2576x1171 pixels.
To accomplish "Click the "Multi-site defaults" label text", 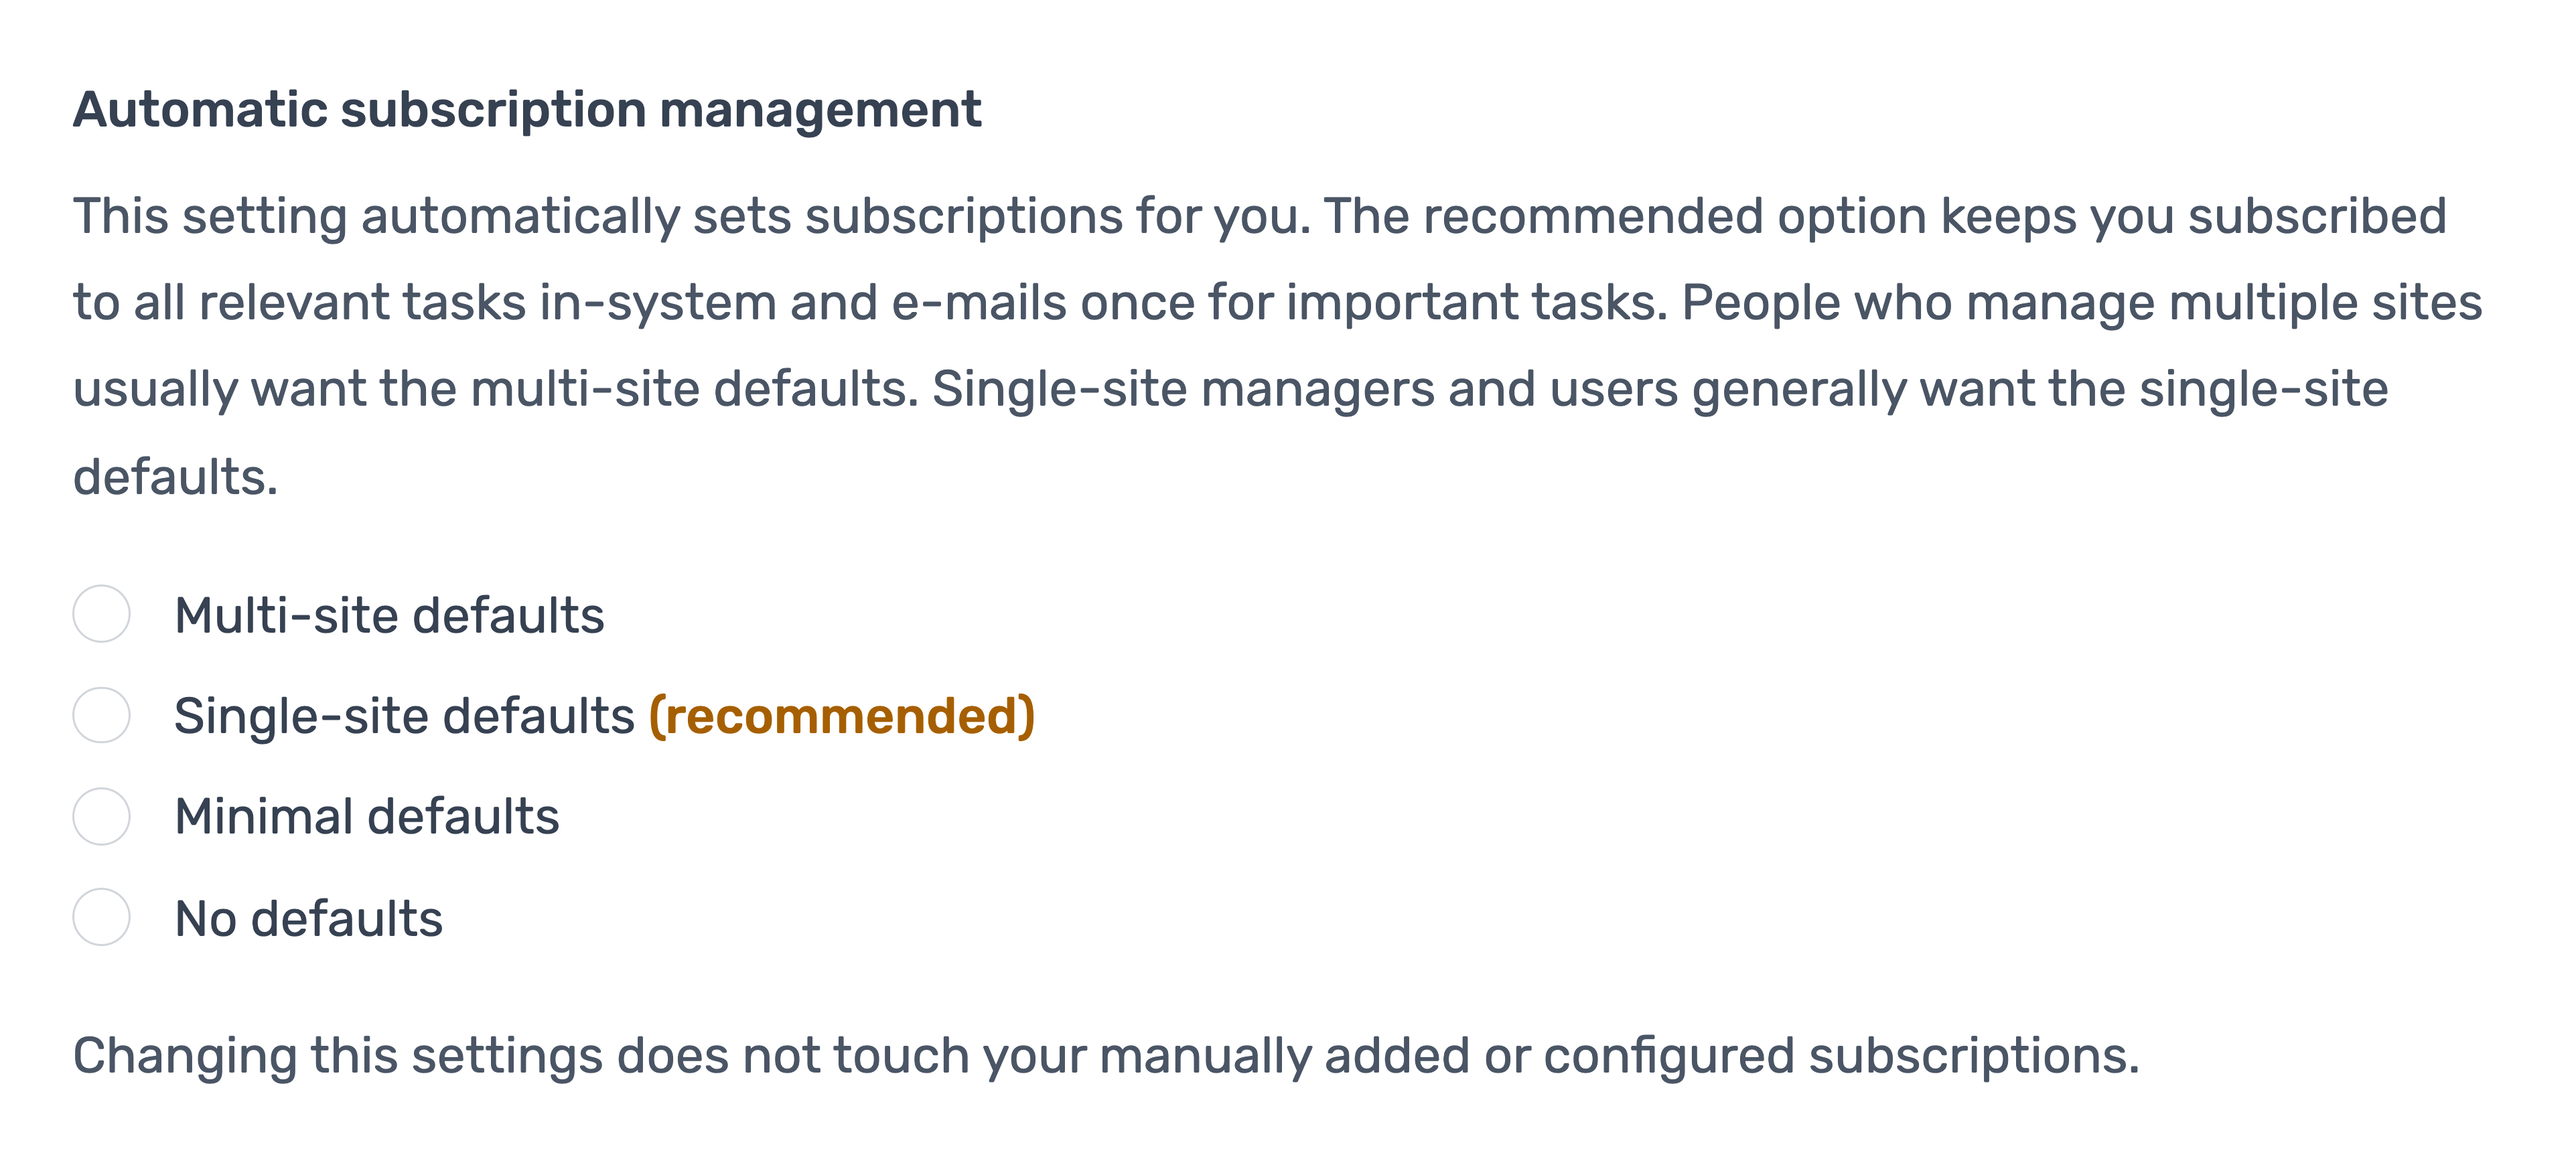I will pos(389,615).
